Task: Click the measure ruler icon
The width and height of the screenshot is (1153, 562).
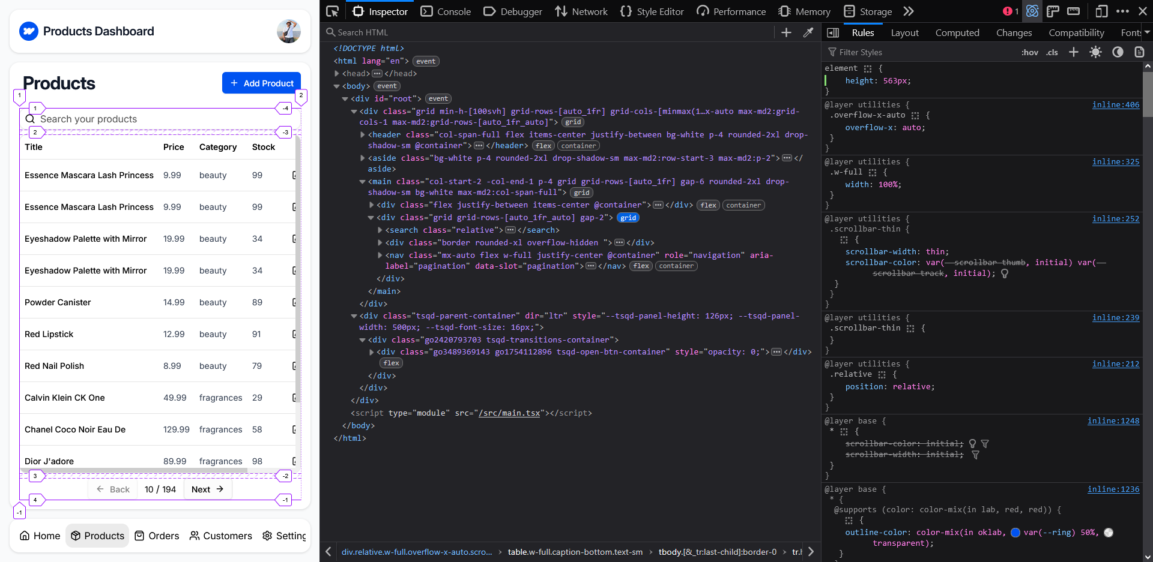Action: [x=1073, y=11]
